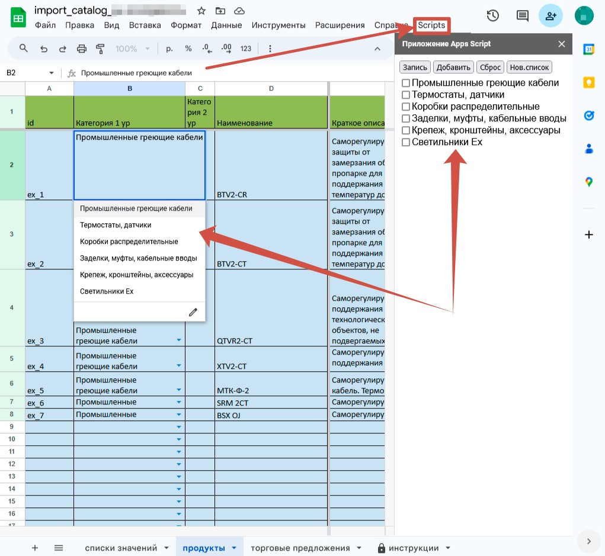Switch to торговые предложения sheet tab

coord(300,548)
